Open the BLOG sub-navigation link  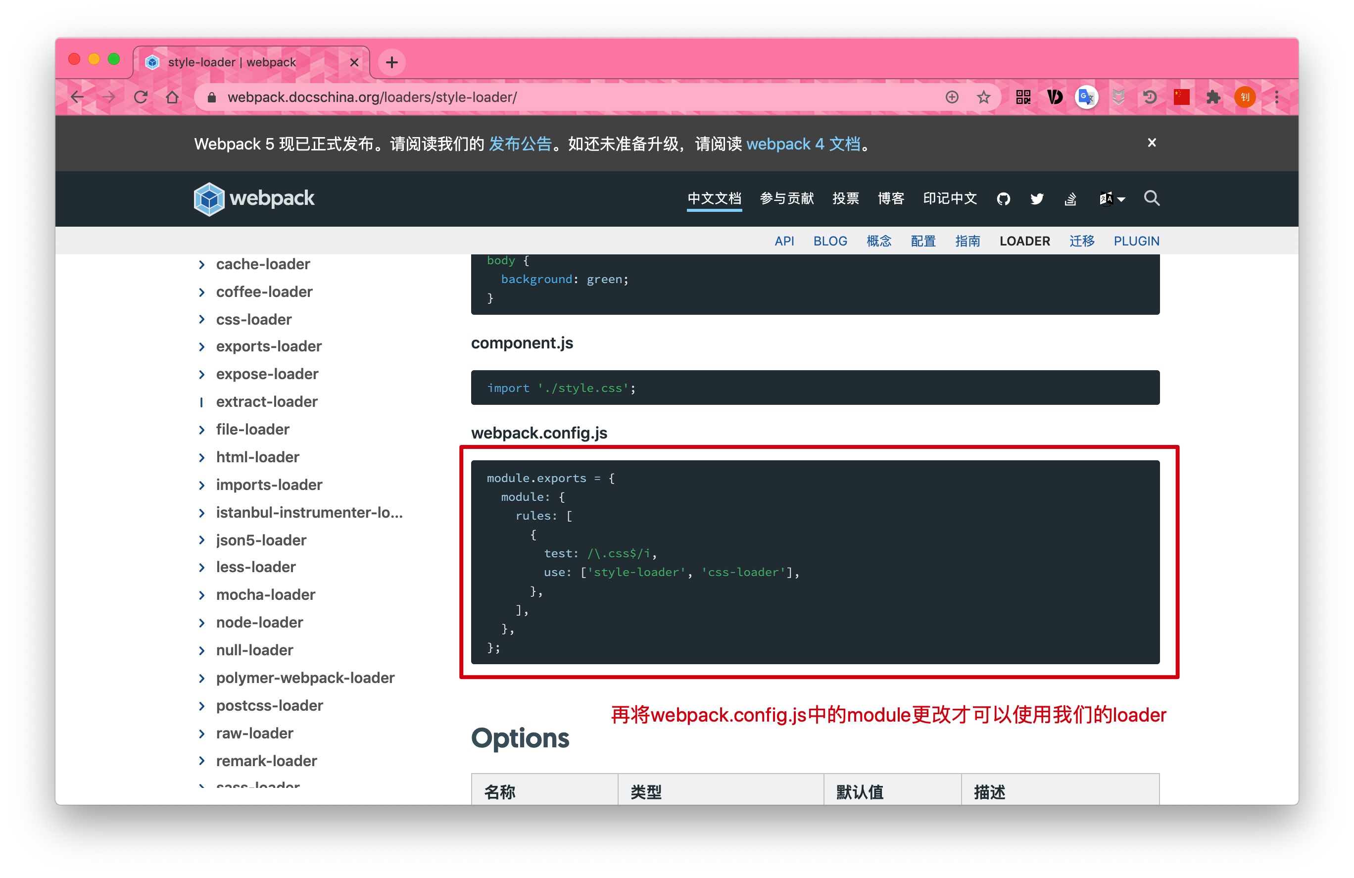click(830, 241)
